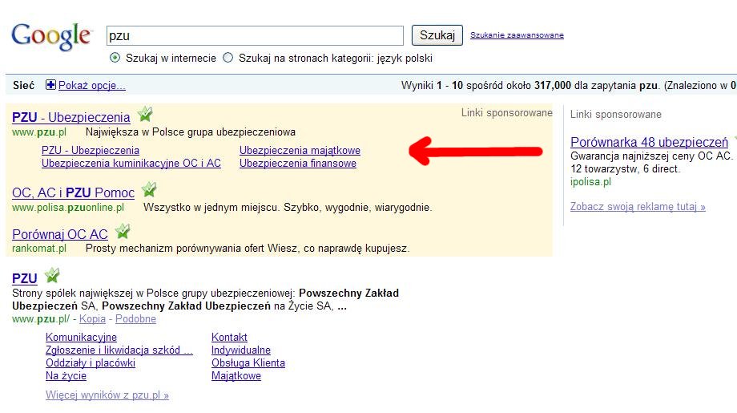Open Pokaż opcje link

click(91, 85)
